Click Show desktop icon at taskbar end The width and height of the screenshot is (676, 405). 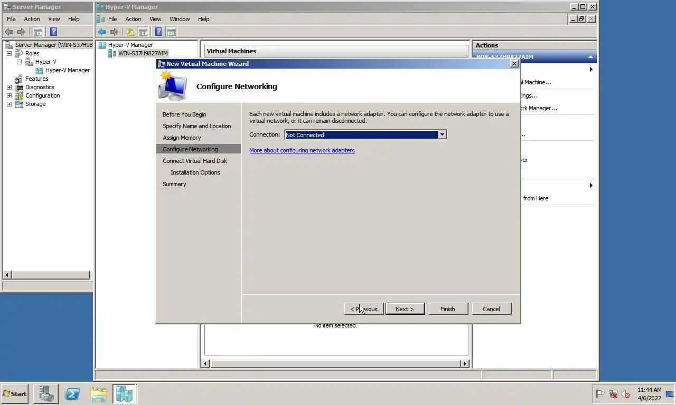pyautogui.click(x=670, y=394)
